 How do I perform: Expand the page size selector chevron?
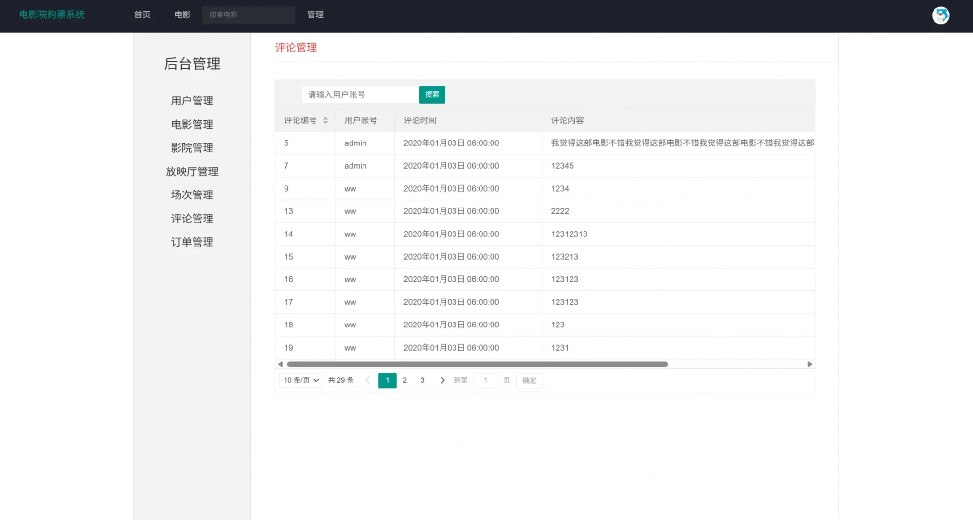point(315,380)
